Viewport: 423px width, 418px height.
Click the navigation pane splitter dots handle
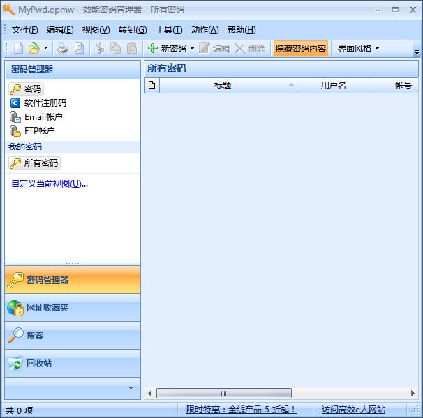(73, 263)
